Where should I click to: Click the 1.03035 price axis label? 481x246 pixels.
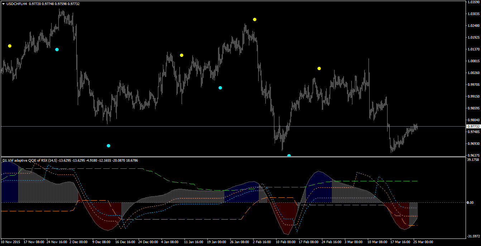[474, 14]
